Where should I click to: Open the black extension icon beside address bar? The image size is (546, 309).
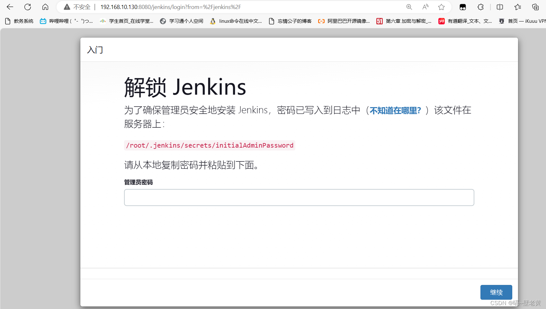click(x=463, y=7)
